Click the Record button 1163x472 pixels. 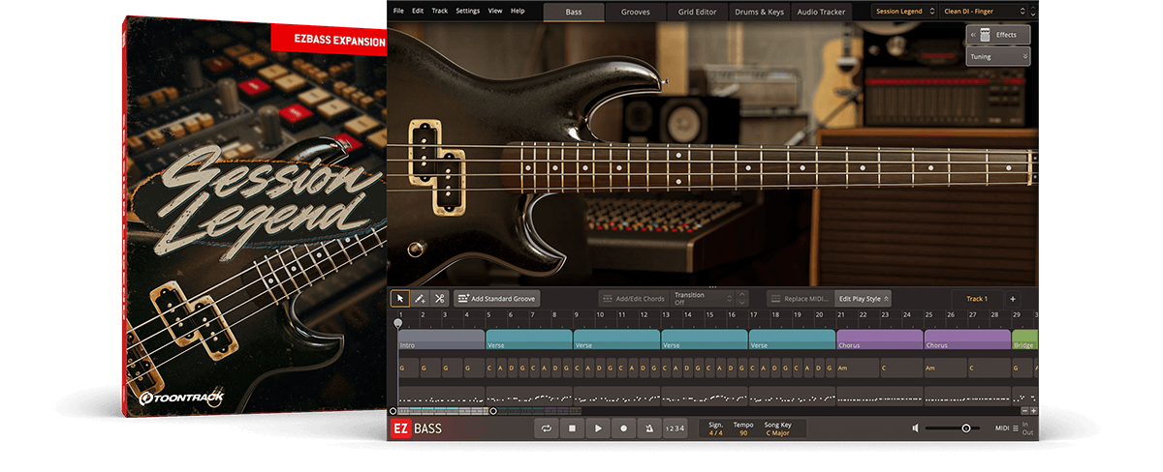(x=623, y=428)
